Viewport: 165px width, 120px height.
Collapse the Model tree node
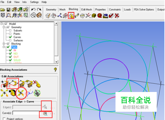[1, 24]
